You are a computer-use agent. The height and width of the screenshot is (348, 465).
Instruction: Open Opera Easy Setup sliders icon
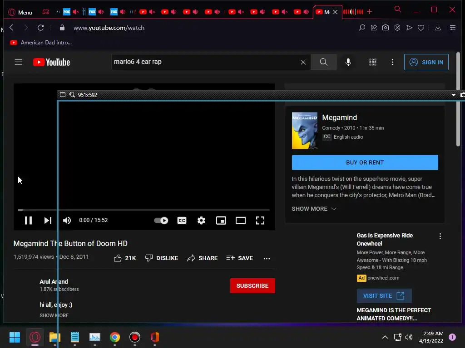tap(453, 28)
